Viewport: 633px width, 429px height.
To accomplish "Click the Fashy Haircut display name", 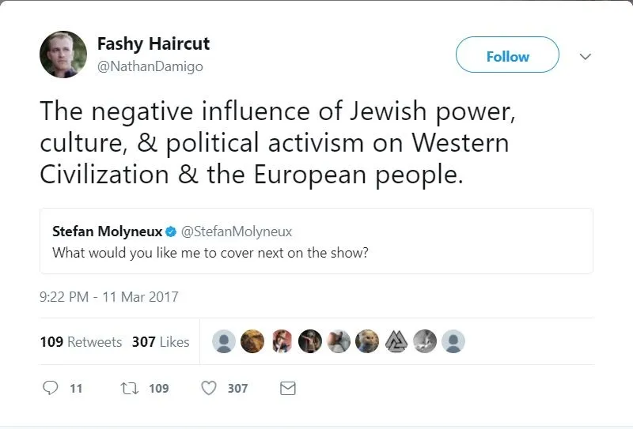I will 154,44.
